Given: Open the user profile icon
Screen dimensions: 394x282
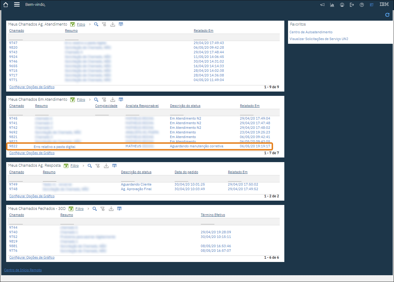Looking at the screenshot, I should coord(342,5).
